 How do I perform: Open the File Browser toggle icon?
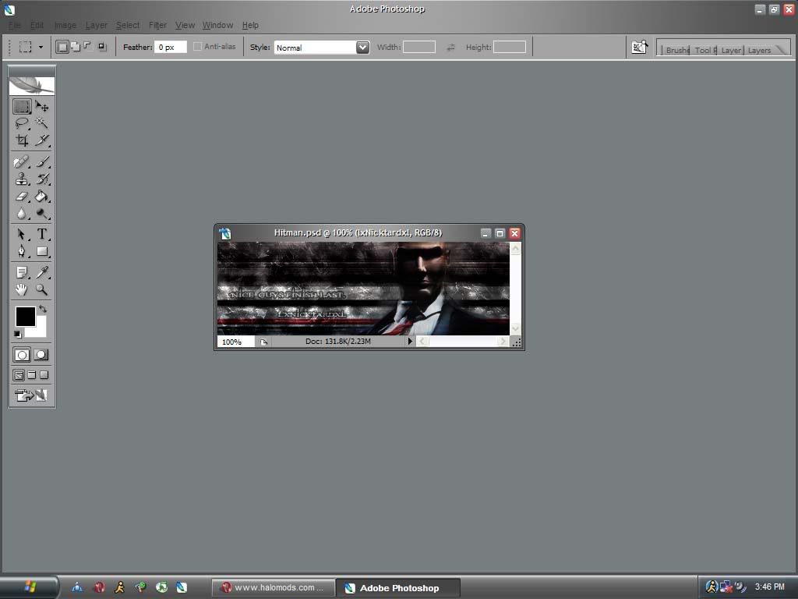coord(639,48)
